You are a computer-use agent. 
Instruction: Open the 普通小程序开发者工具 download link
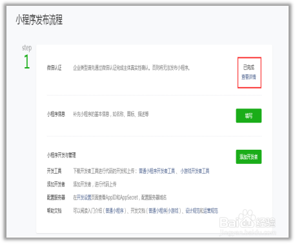(157, 171)
